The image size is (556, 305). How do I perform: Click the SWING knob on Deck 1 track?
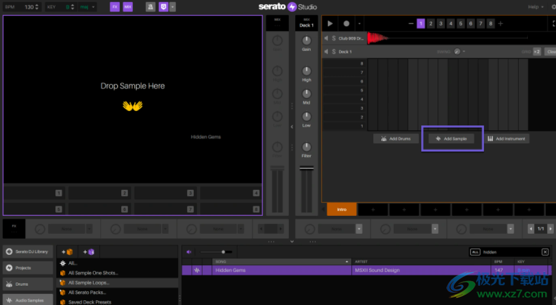point(457,51)
